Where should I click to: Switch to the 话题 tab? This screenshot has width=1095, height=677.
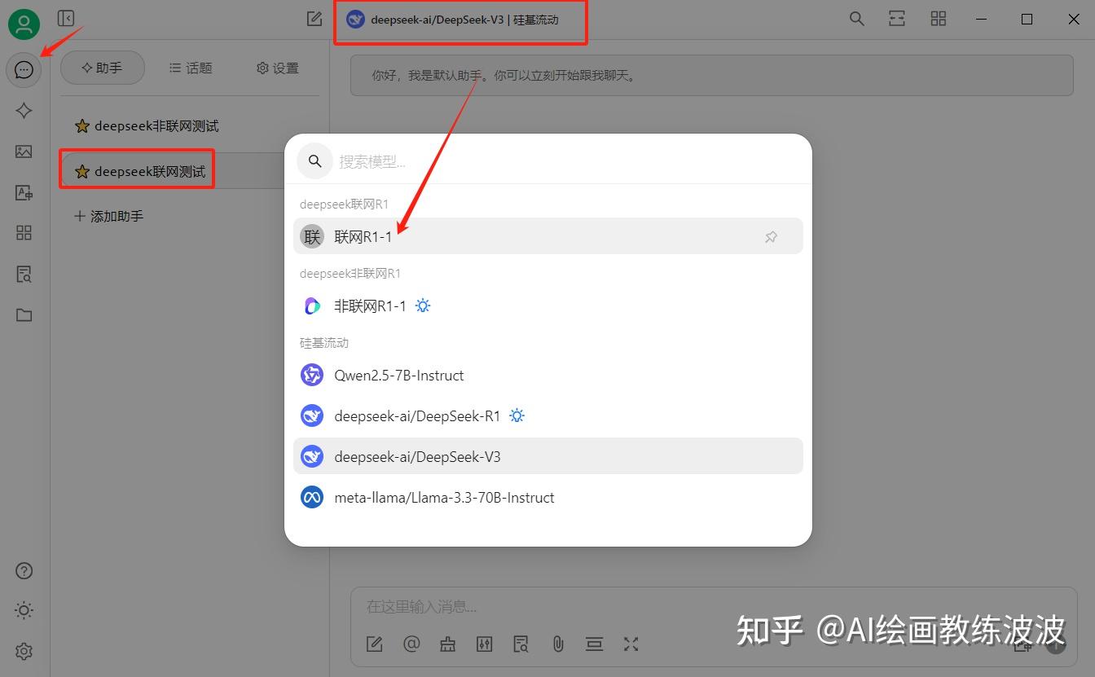pyautogui.click(x=191, y=68)
